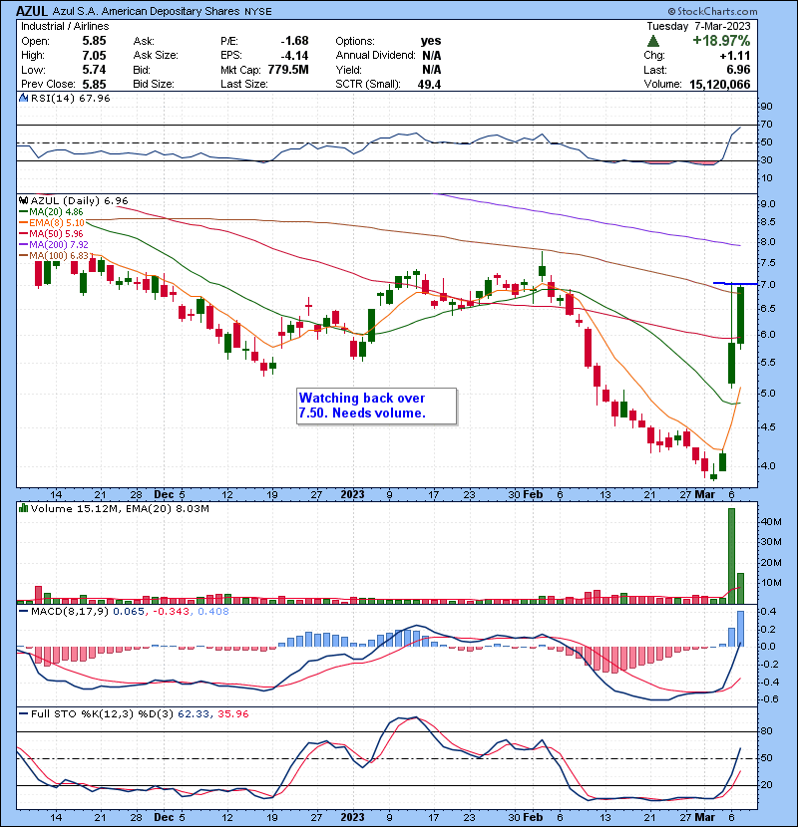Click the High 7.05 value

pyautogui.click(x=94, y=56)
